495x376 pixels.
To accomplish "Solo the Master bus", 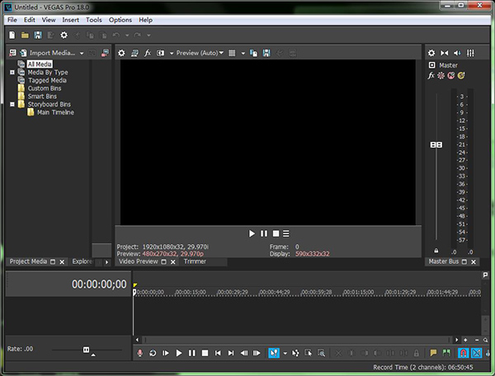I will pos(461,75).
